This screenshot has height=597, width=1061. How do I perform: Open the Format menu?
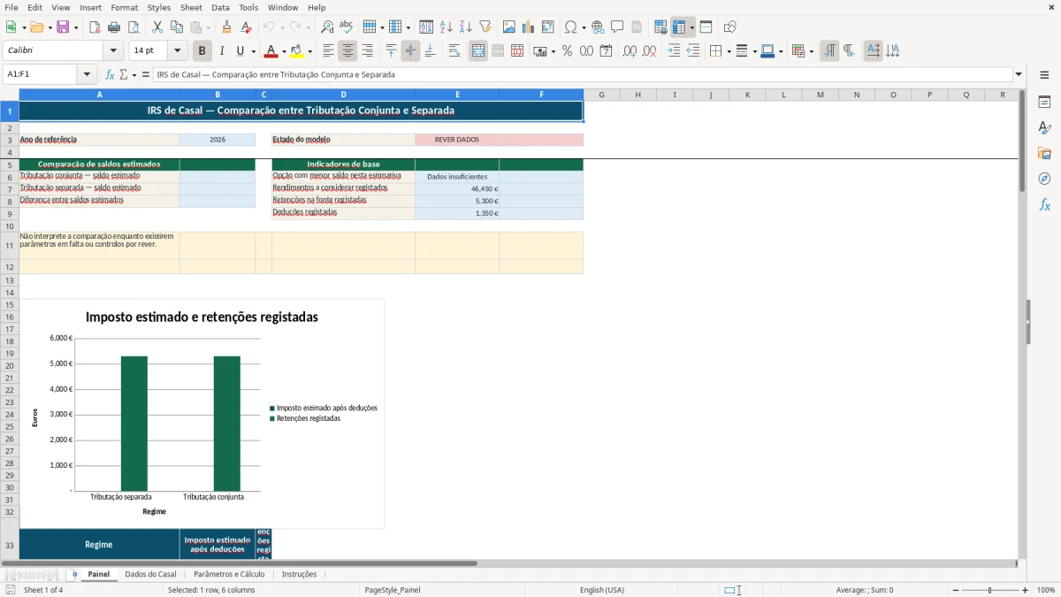124,7
